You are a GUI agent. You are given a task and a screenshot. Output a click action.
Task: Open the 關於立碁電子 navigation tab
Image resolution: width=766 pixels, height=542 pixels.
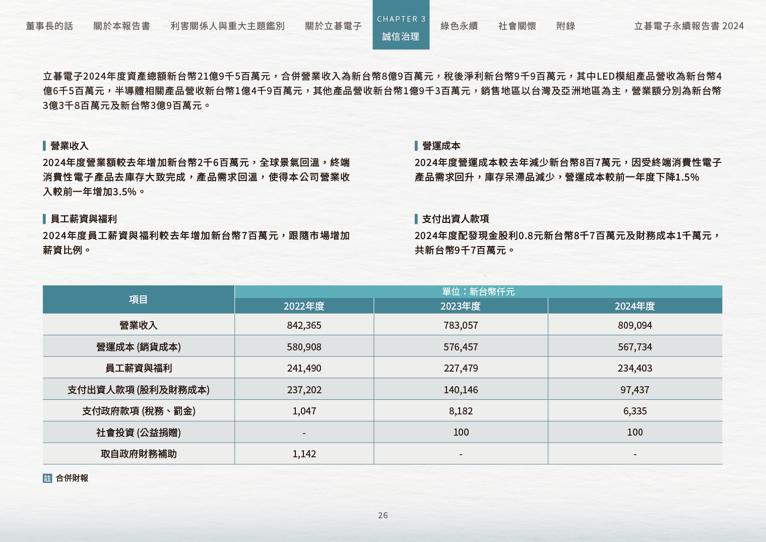[333, 26]
